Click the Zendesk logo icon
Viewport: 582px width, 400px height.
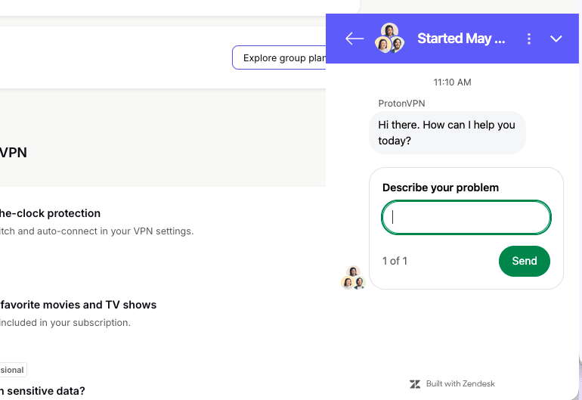click(415, 384)
